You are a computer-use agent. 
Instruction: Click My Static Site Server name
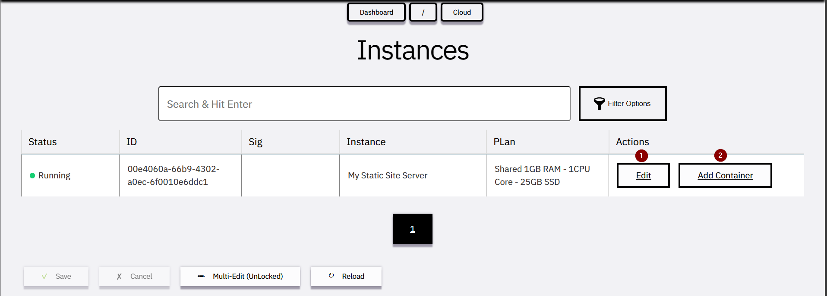tap(388, 175)
